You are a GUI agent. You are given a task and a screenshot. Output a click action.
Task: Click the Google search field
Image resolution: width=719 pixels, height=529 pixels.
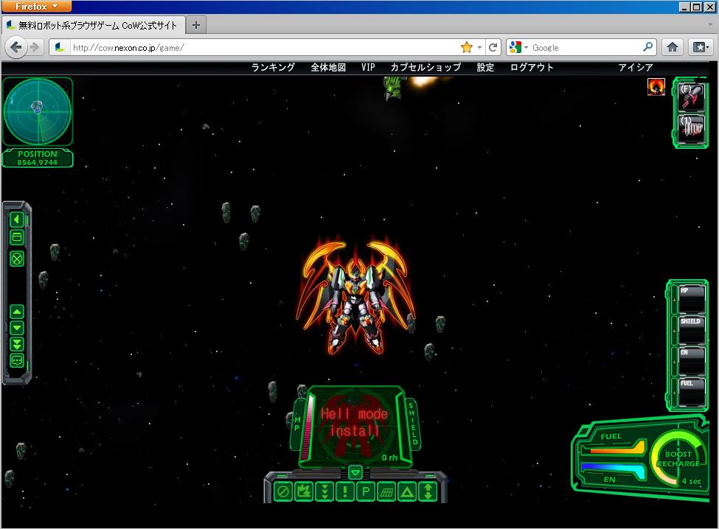(x=586, y=48)
